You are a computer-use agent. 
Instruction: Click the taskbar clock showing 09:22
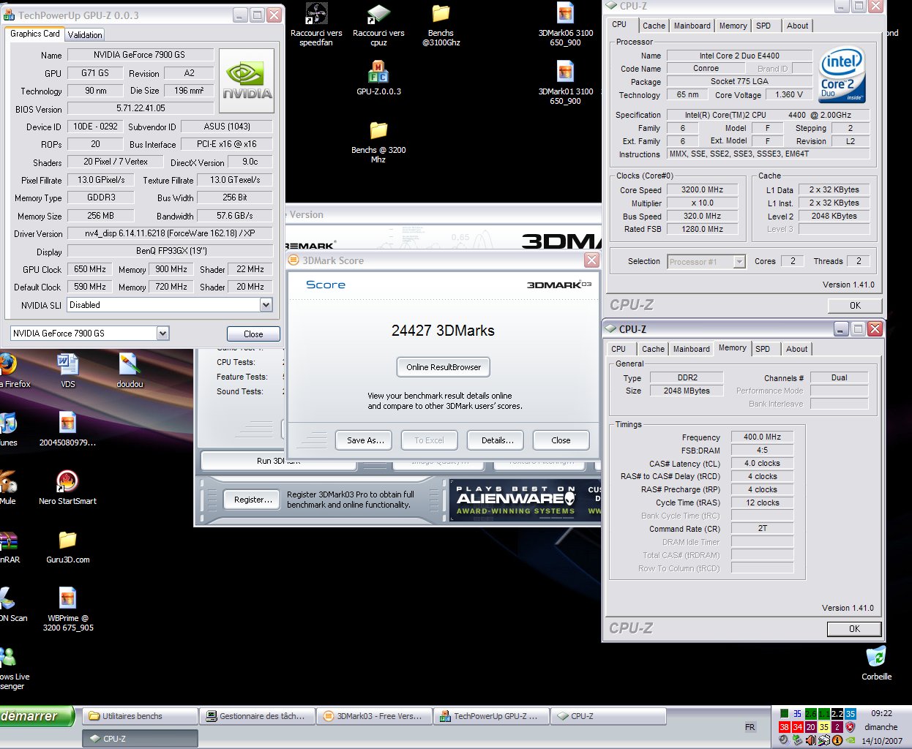881,713
